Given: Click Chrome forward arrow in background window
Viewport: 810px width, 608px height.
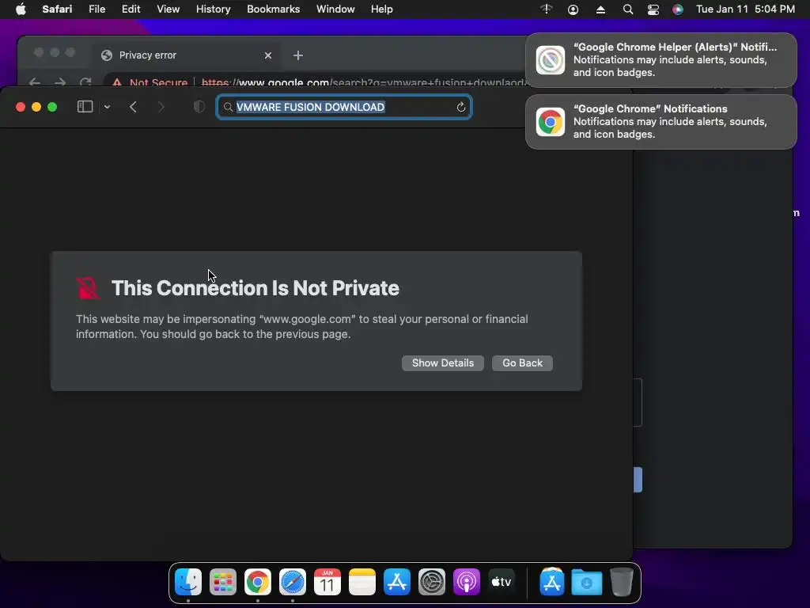Looking at the screenshot, I should pos(60,82).
